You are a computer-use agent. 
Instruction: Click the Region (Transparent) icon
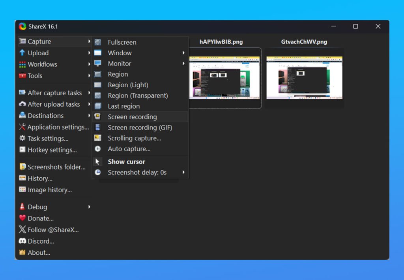pyautogui.click(x=98, y=96)
